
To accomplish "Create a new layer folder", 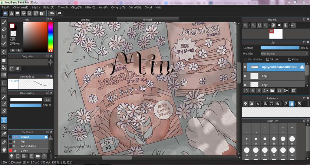I will (272, 90).
